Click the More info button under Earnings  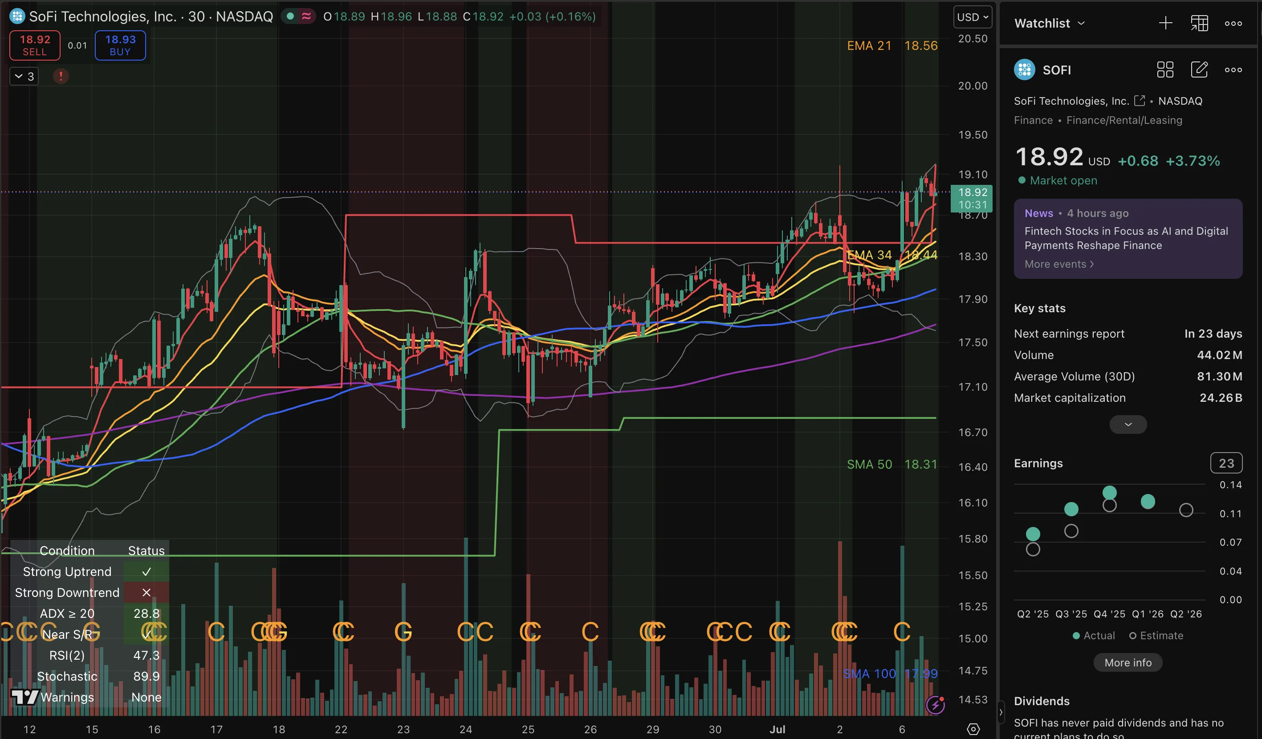click(x=1128, y=662)
